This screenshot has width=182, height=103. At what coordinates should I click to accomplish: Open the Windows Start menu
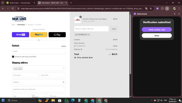click(3, 100)
